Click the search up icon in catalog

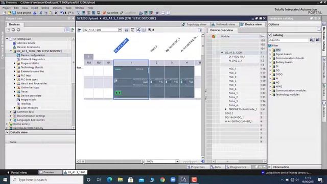click(x=318, y=40)
